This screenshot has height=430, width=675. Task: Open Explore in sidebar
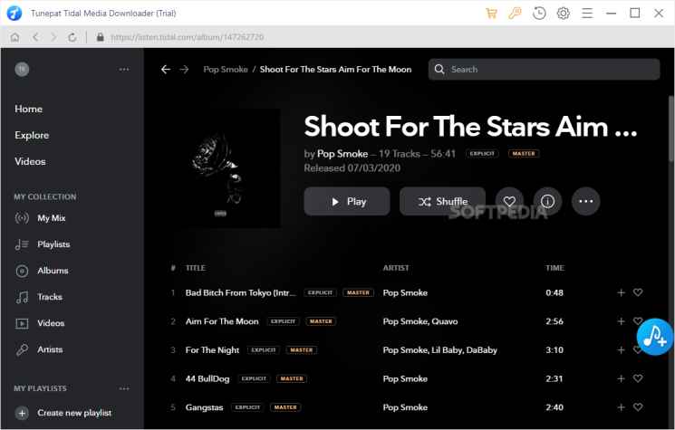(32, 135)
